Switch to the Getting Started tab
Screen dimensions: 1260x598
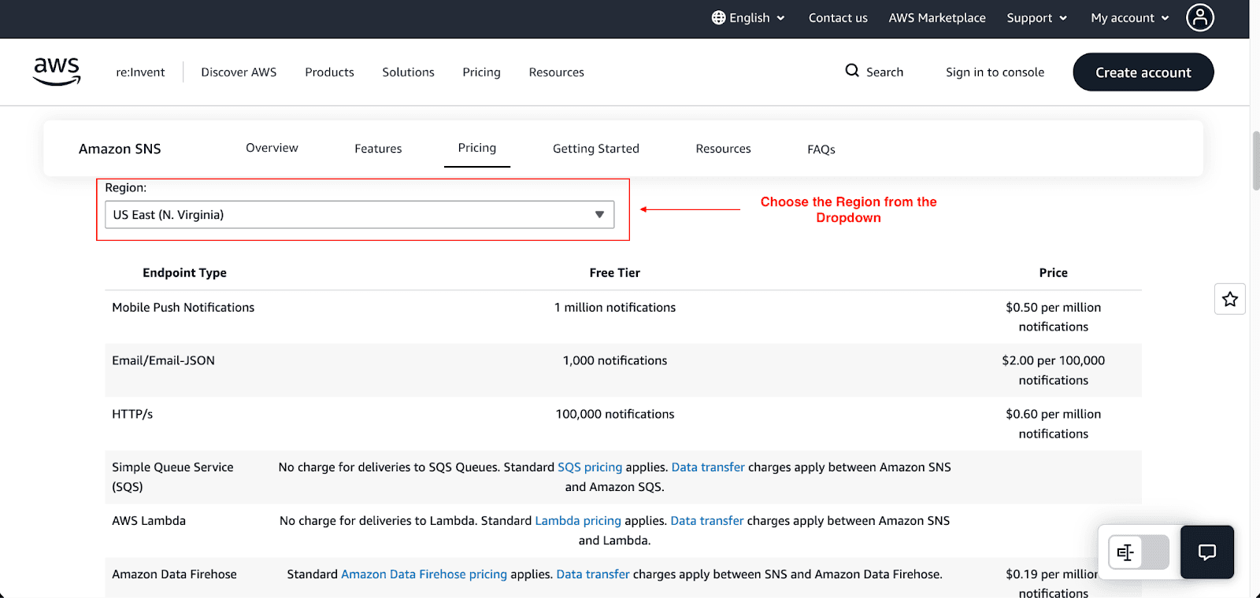[596, 149]
